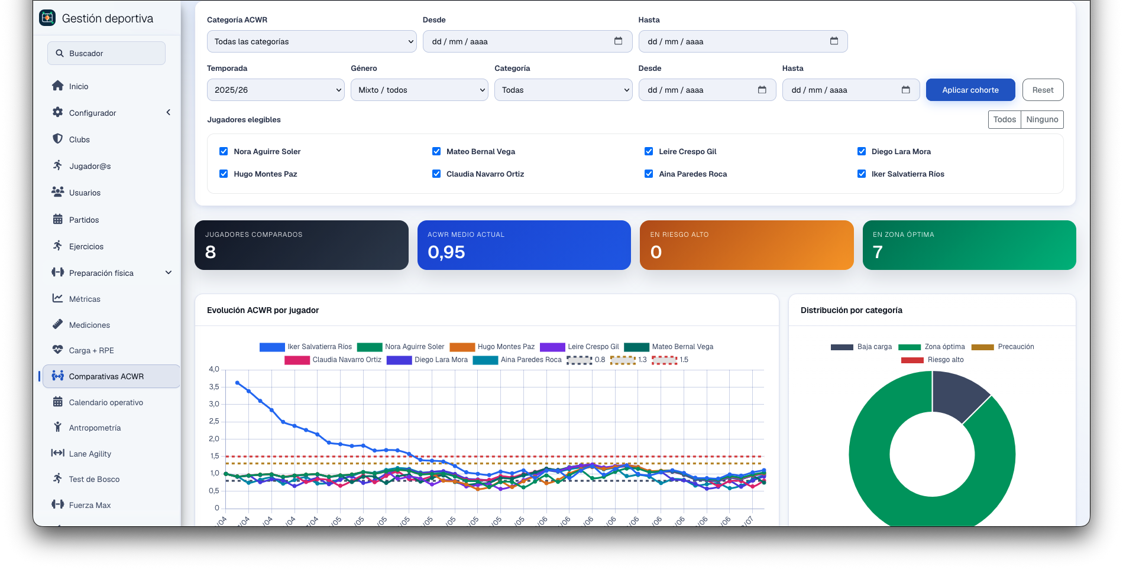The image size is (1123, 570).
Task: Toggle Aina Paredes Roca checkbox
Action: (x=649, y=174)
